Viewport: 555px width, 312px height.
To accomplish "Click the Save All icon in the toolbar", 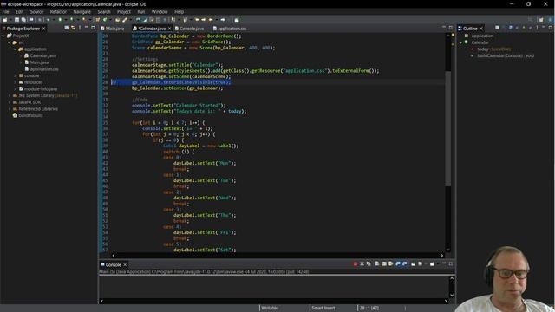I will (x=23, y=20).
